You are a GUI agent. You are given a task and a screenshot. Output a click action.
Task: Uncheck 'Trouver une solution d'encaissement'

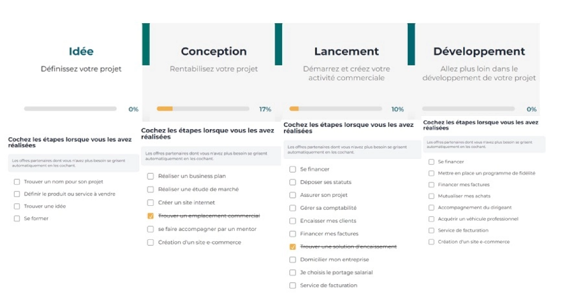293,247
